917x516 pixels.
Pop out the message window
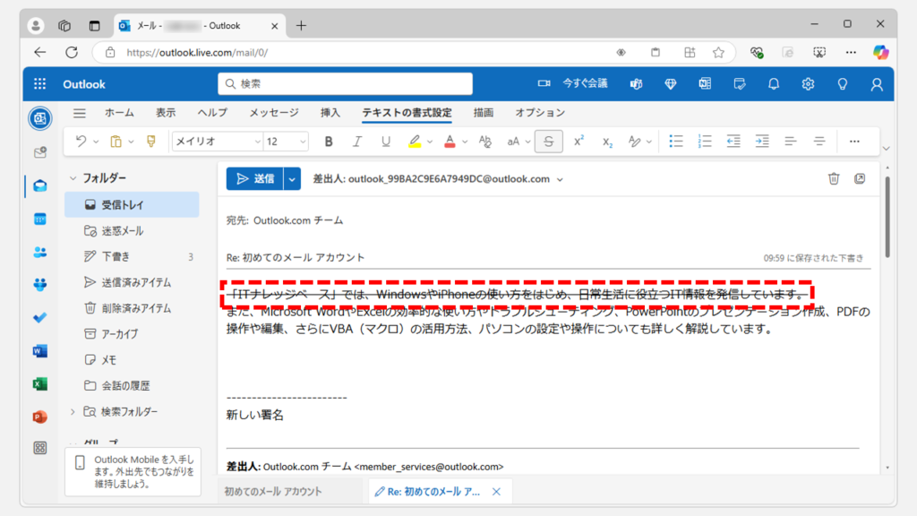coord(860,178)
